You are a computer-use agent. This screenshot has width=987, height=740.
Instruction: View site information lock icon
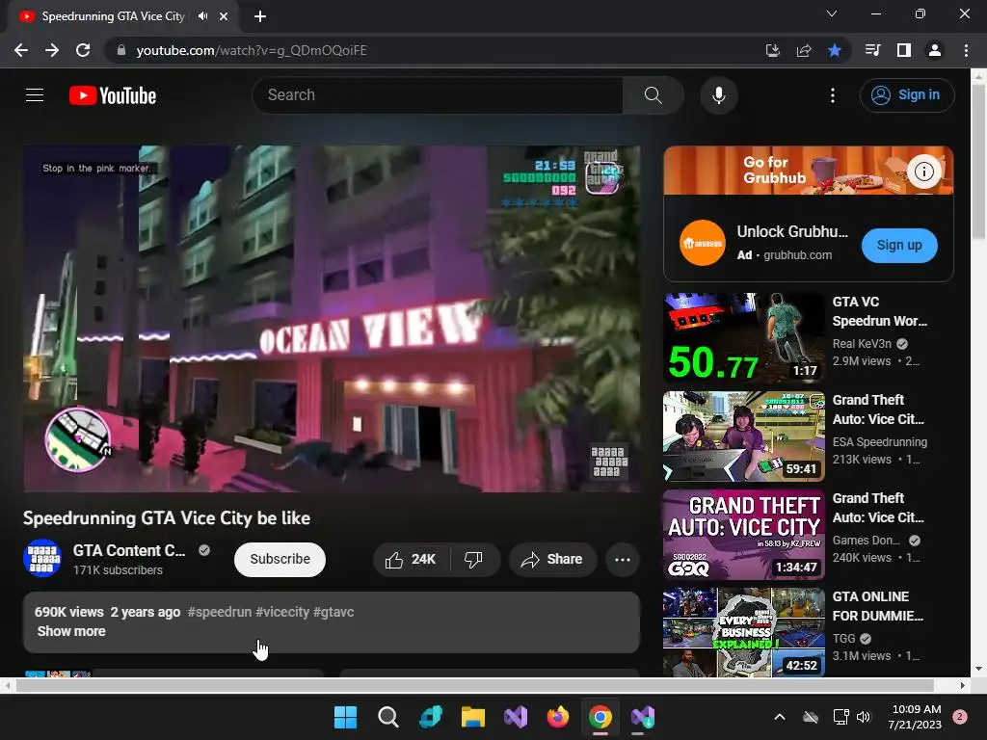coord(121,50)
